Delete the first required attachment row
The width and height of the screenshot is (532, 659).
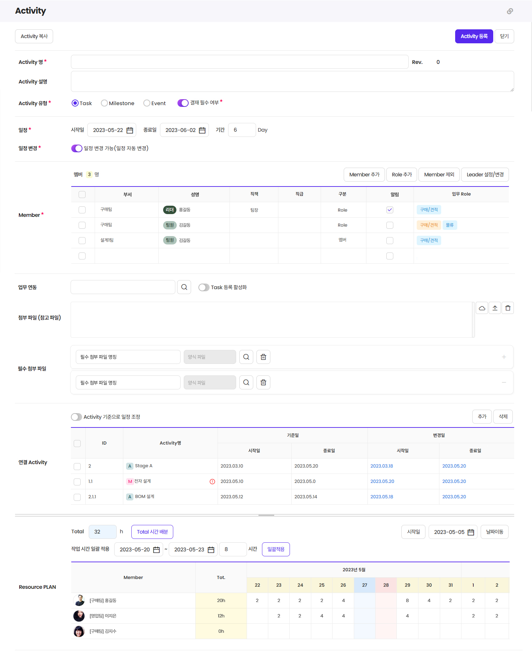(263, 357)
